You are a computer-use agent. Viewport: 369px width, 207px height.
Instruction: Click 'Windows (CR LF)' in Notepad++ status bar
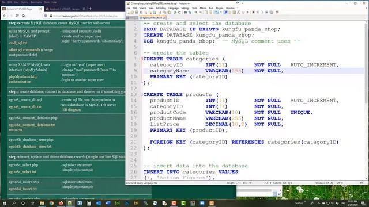coord(324,183)
